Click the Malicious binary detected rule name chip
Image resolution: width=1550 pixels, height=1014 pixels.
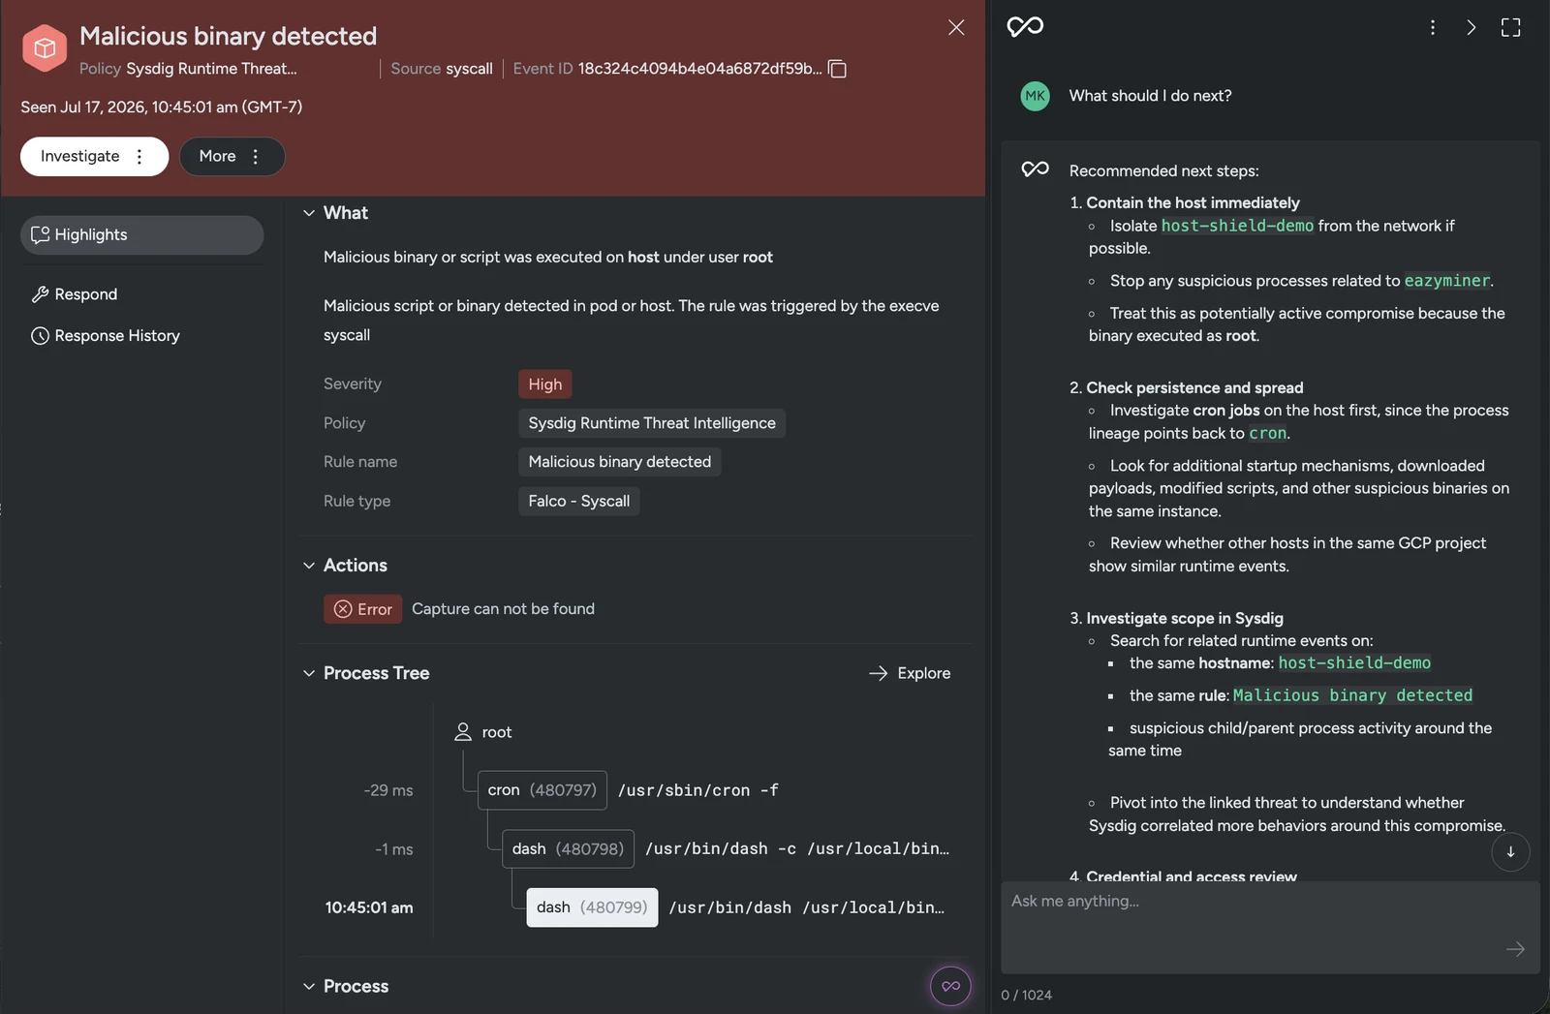tap(620, 462)
